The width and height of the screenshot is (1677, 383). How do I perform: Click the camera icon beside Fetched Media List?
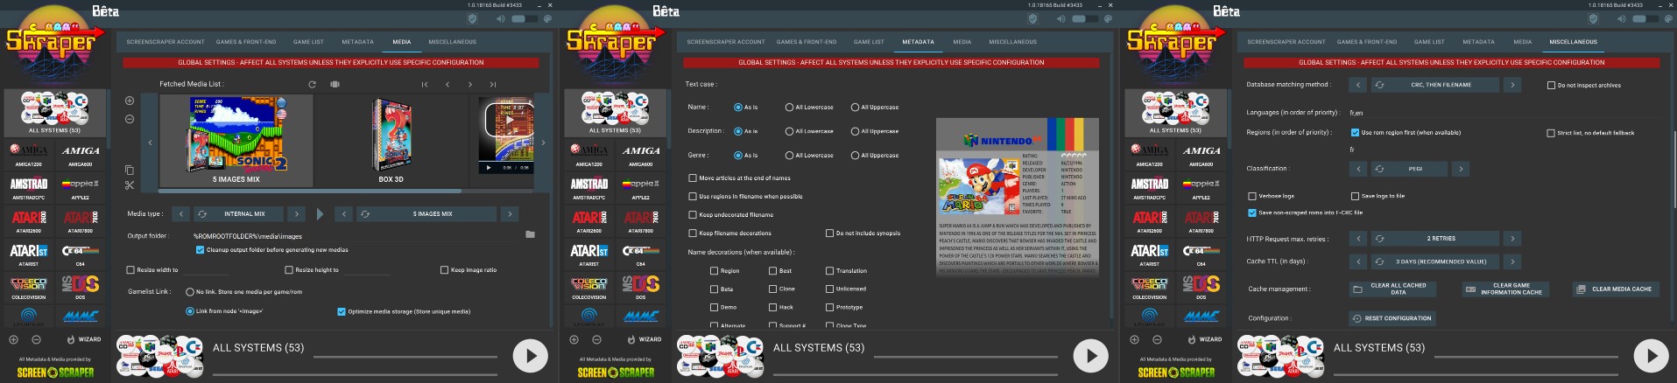point(335,85)
